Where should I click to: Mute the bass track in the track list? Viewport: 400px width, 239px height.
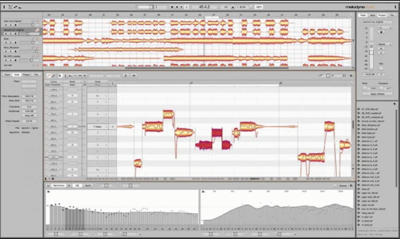pos(5,42)
